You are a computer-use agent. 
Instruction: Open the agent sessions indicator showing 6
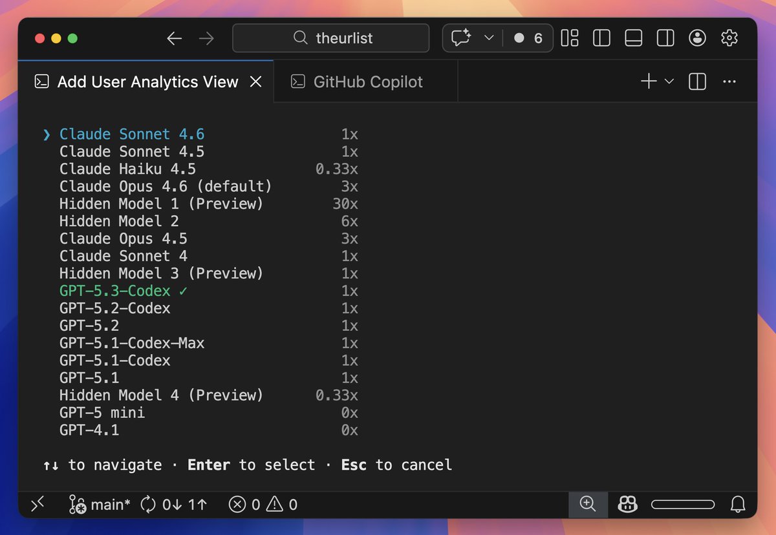click(529, 38)
